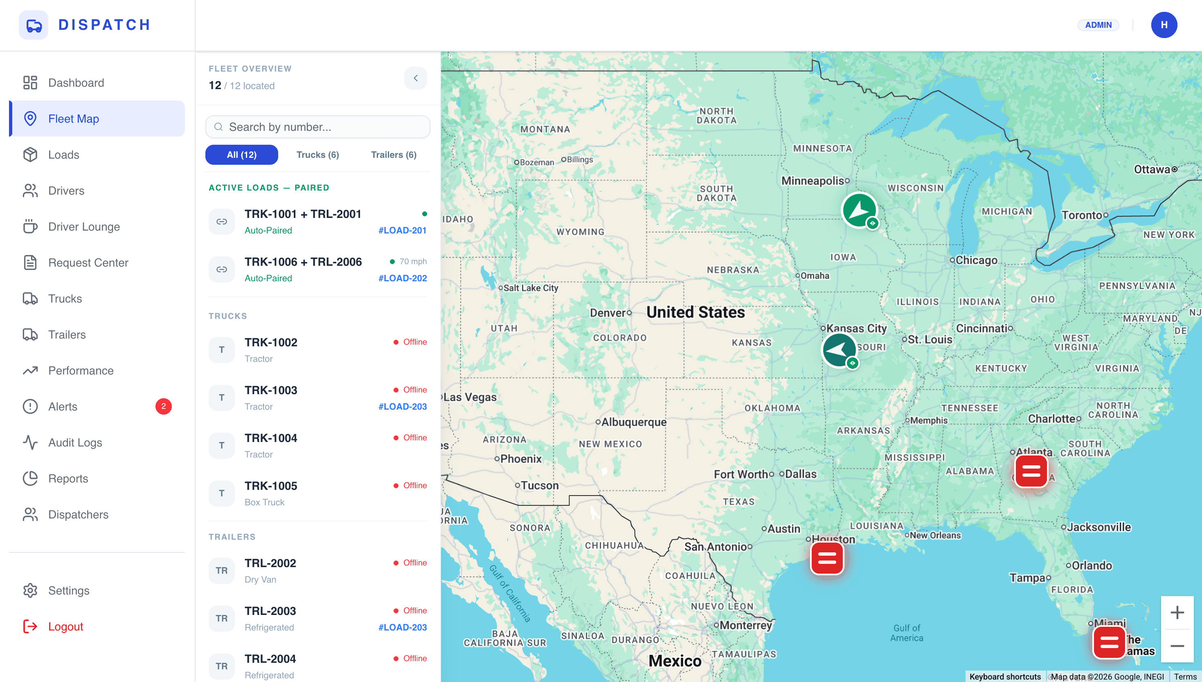The height and width of the screenshot is (682, 1202).
Task: Open the H user avatar menu
Action: tap(1164, 25)
